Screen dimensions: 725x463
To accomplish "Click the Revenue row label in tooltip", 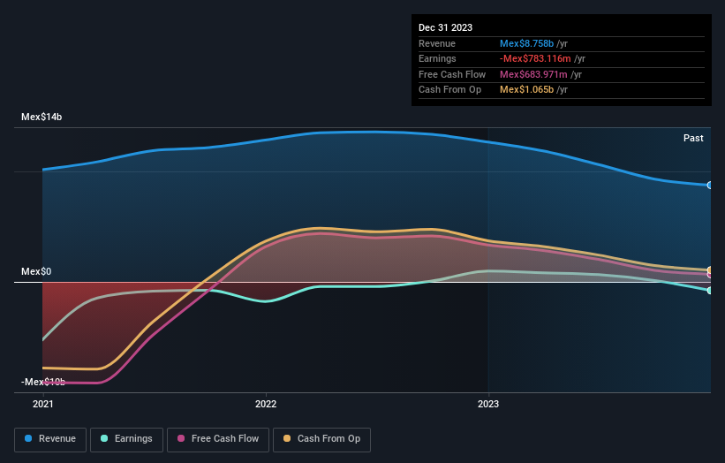I will [437, 43].
